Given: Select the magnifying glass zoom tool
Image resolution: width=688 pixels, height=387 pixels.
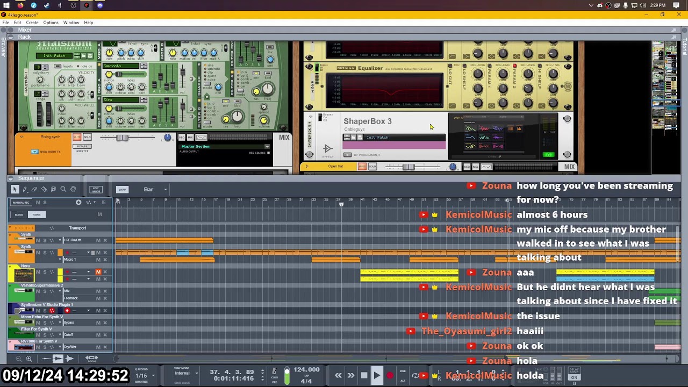Looking at the screenshot, I should (x=63, y=189).
